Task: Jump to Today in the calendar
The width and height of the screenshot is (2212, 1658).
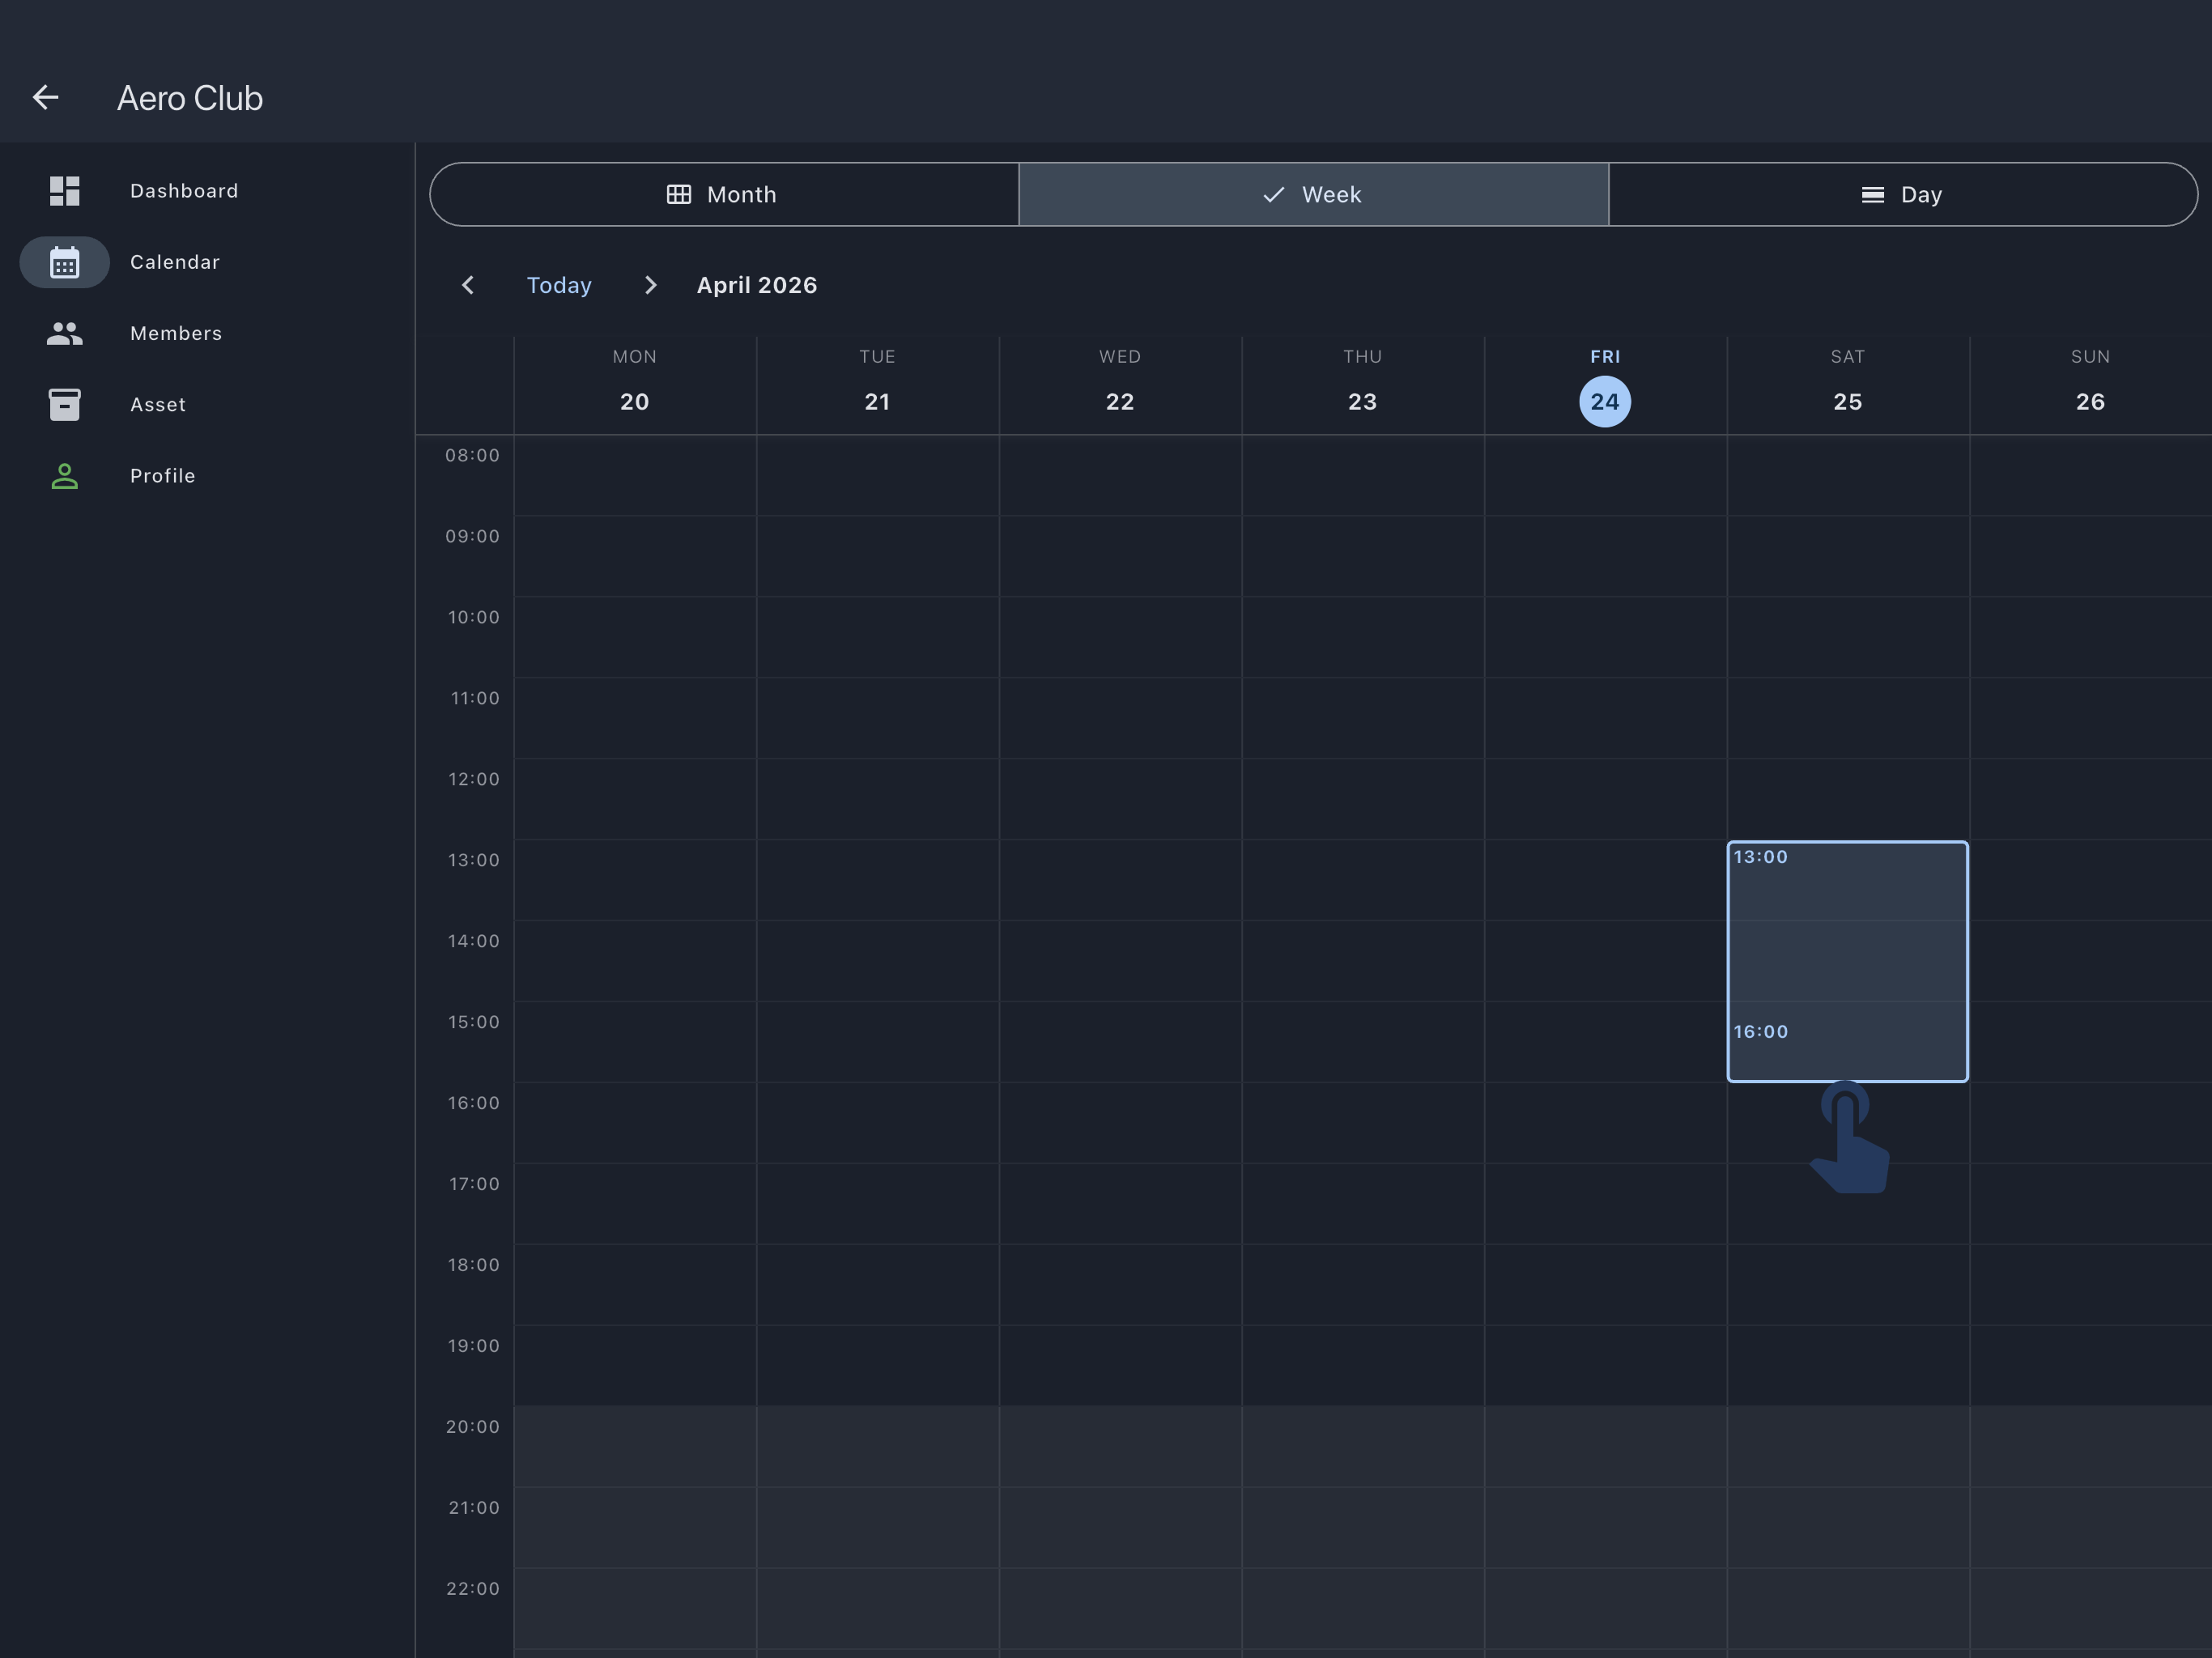Action: 559,285
